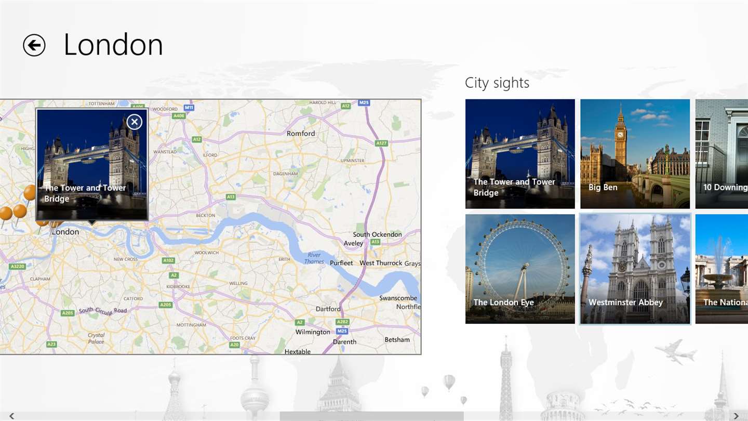Image resolution: width=748 pixels, height=421 pixels.
Task: Click the M25 road marker near Wilmington
Action: pos(341,331)
